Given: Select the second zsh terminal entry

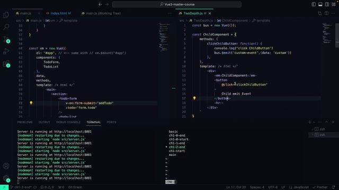Looking at the screenshot, I should tap(323, 135).
